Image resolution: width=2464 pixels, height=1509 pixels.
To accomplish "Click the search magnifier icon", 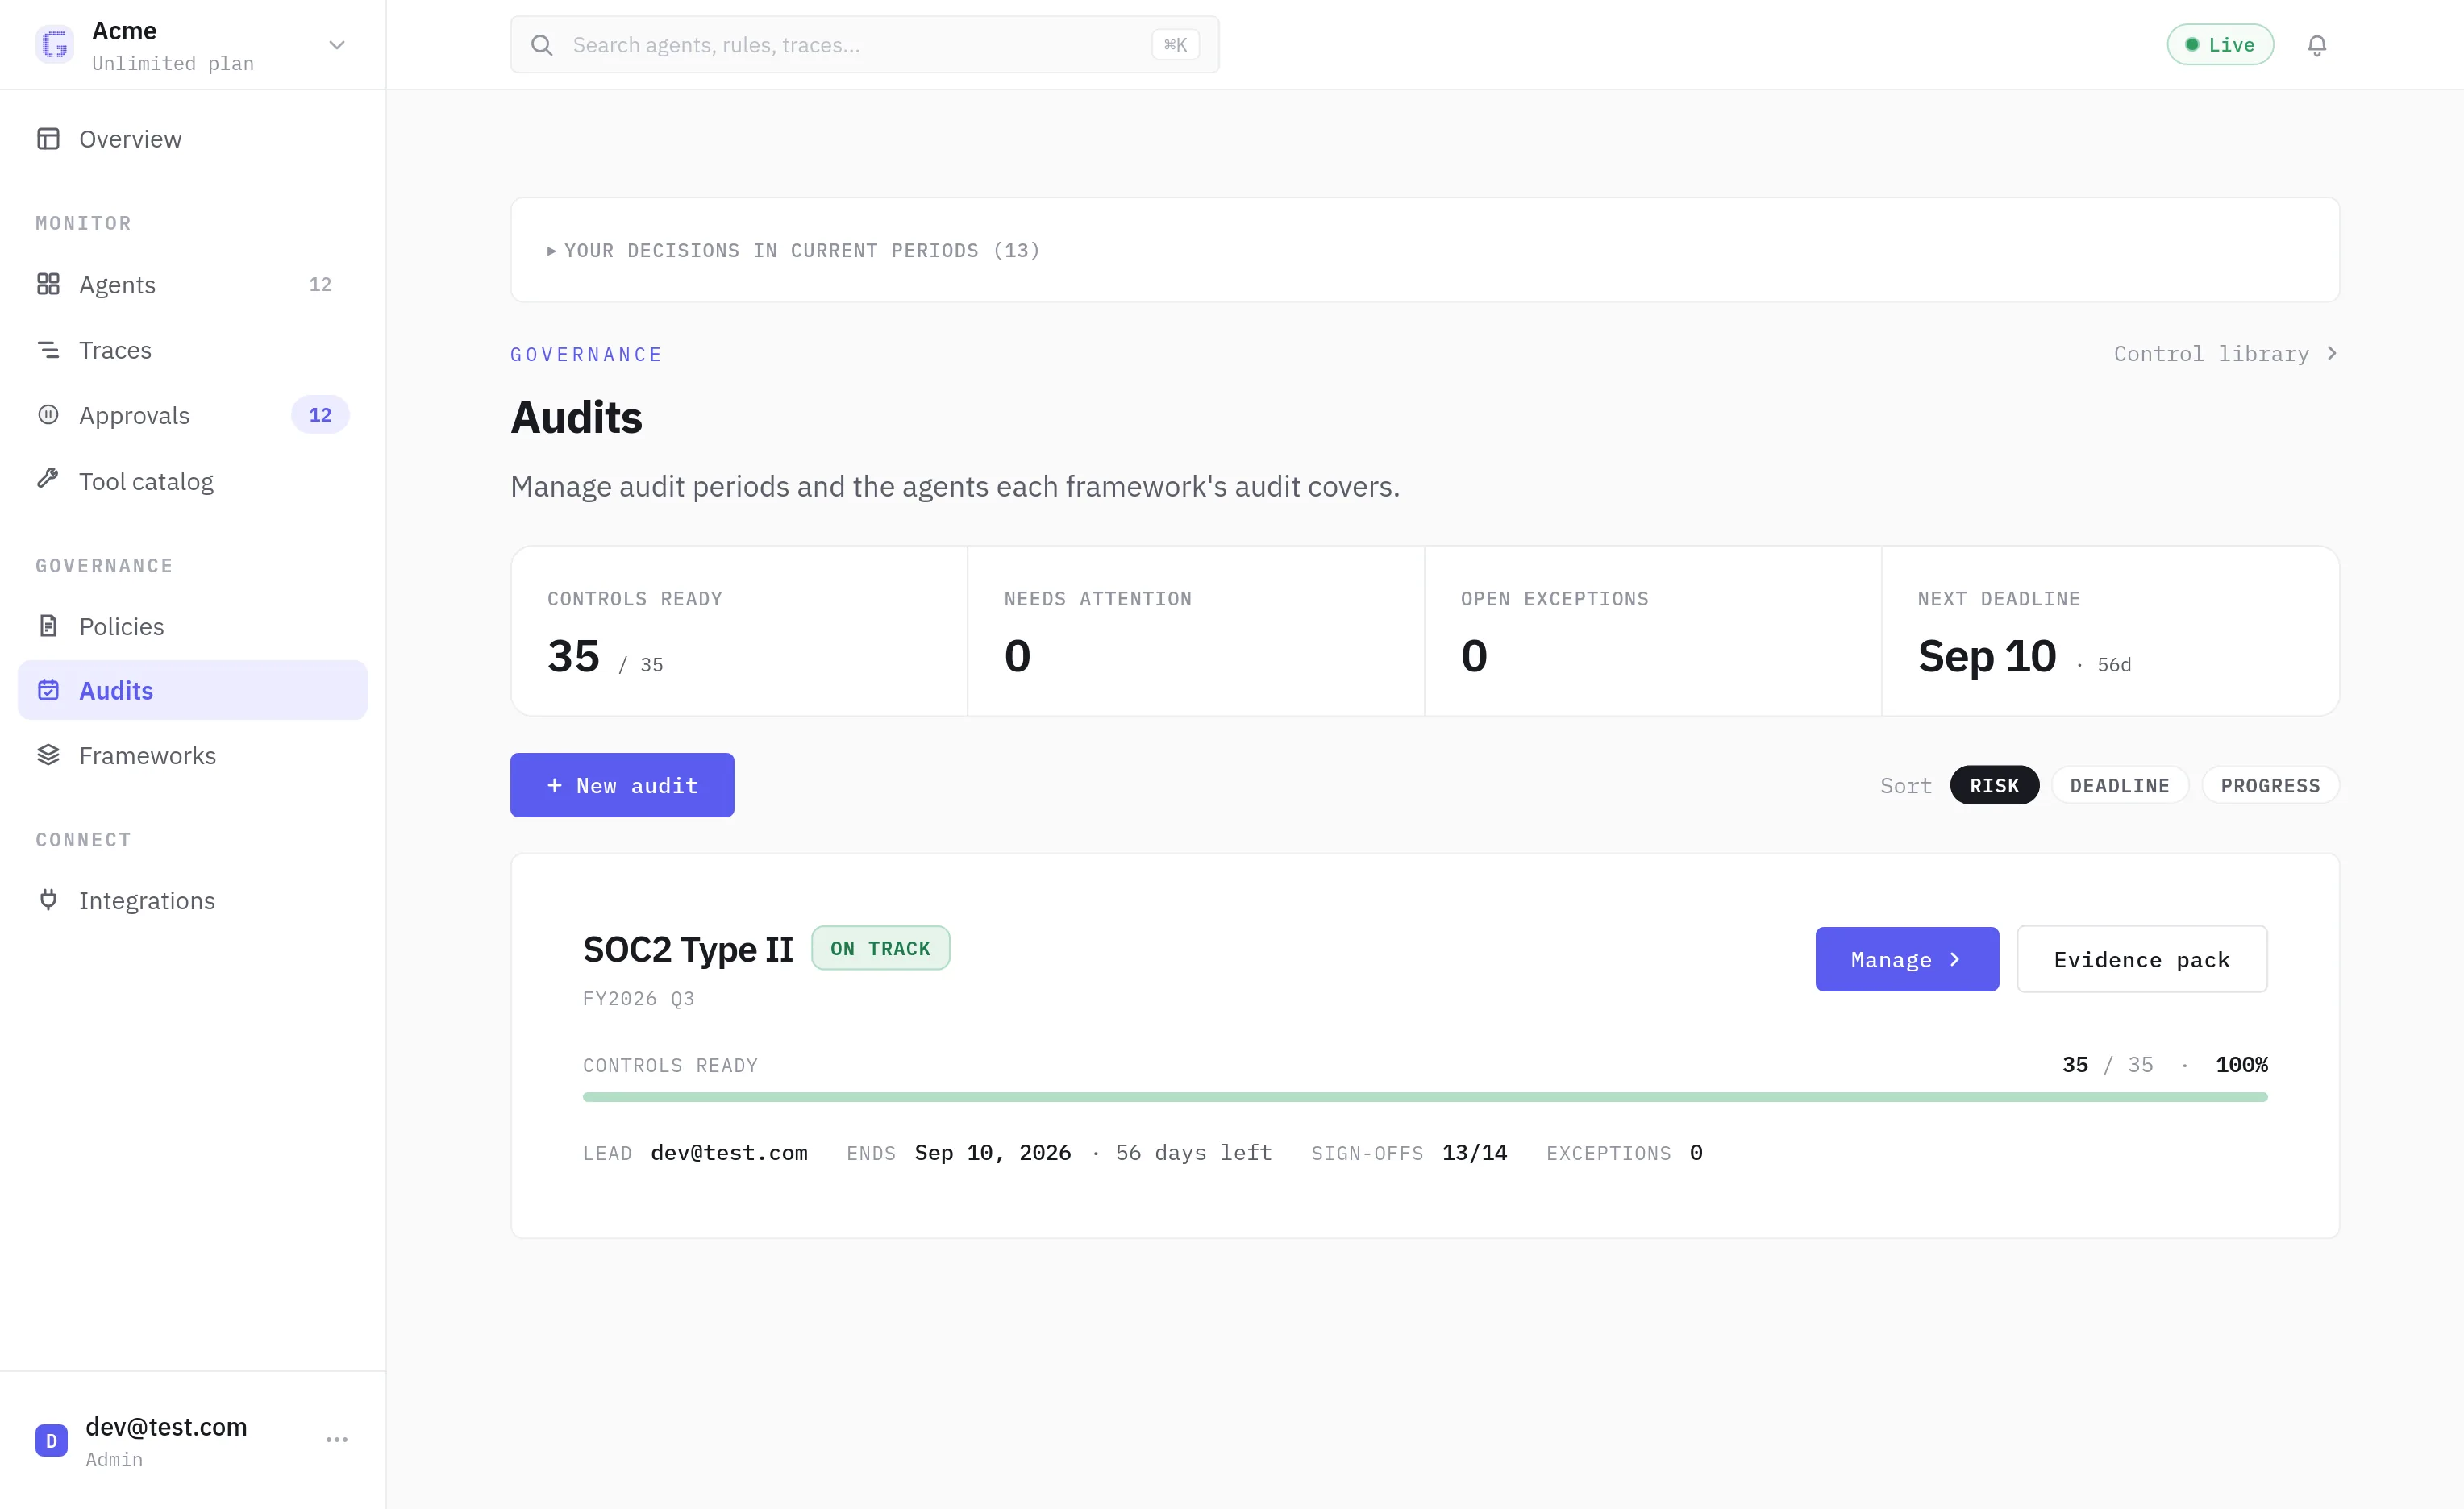I will [542, 45].
